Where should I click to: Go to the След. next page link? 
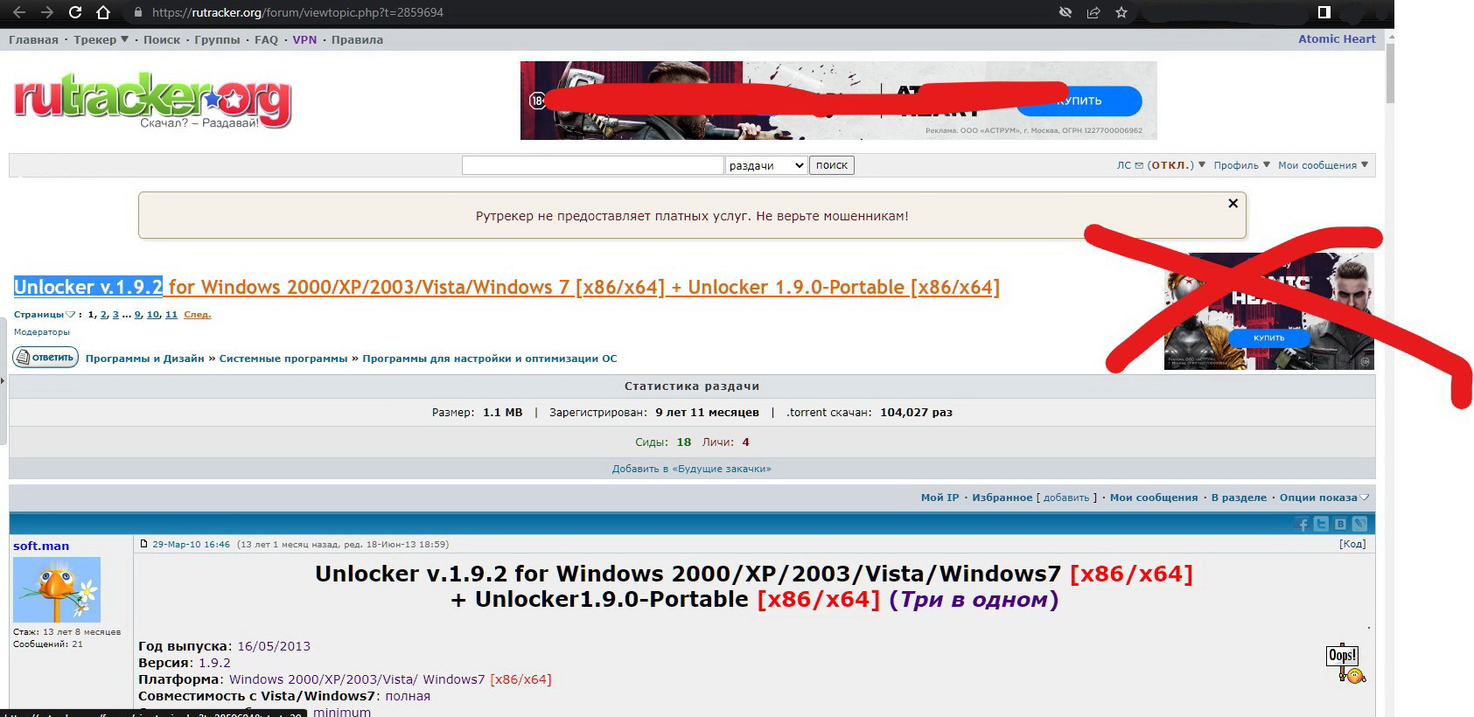197,315
